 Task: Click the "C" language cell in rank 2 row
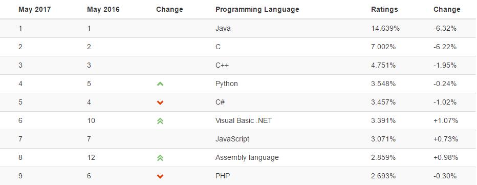[x=218, y=47]
